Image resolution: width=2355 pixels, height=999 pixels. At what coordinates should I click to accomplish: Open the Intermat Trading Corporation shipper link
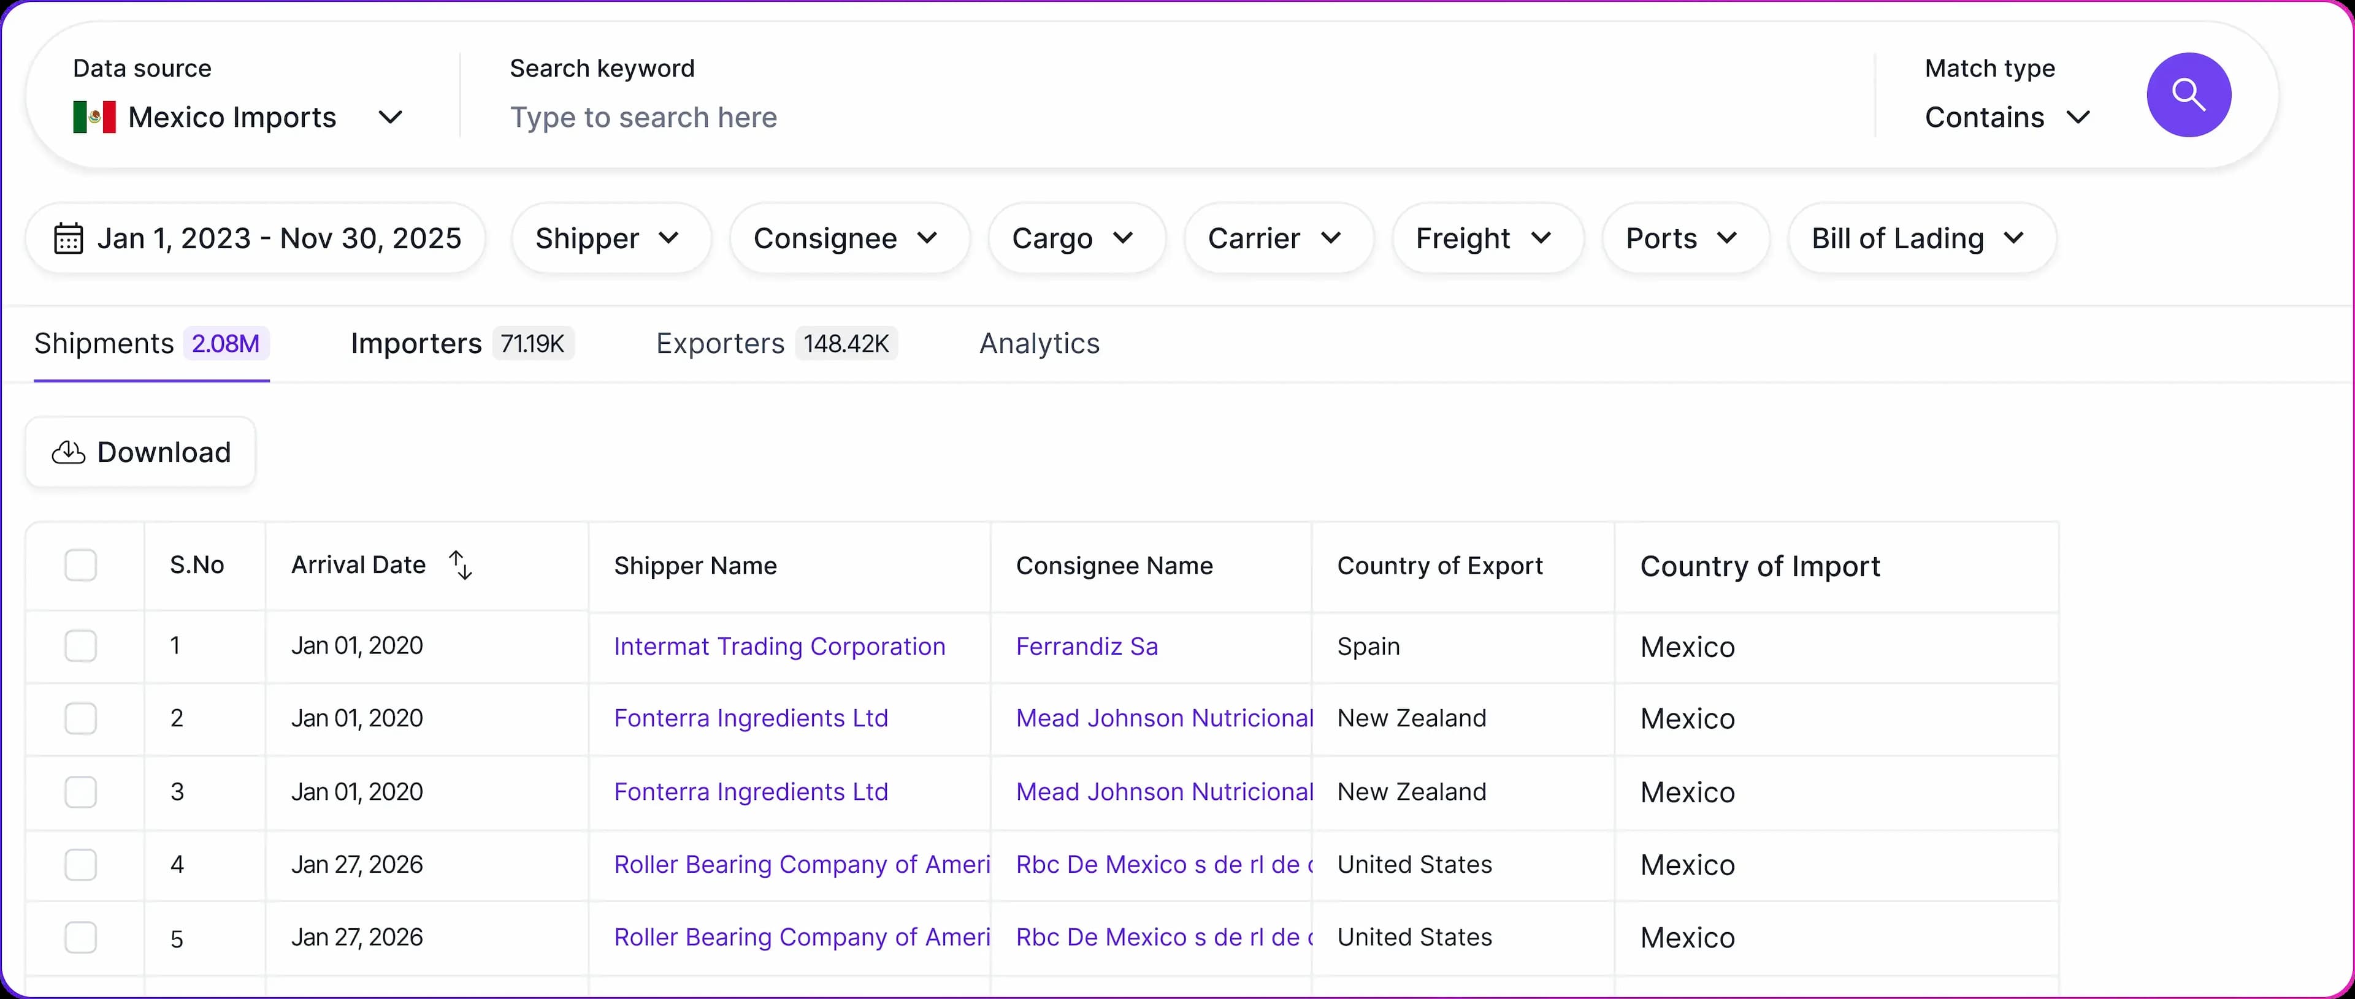779,646
